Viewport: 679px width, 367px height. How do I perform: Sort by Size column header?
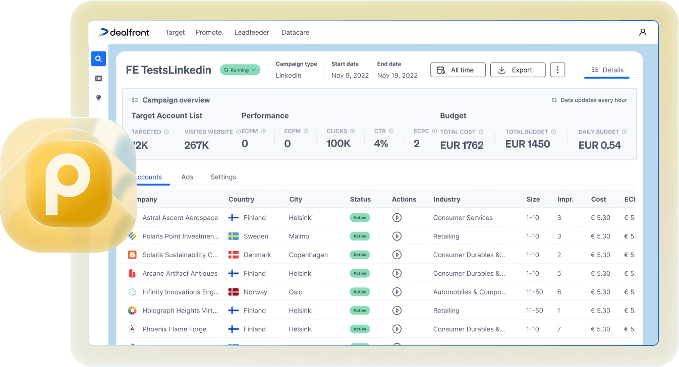[x=533, y=199]
